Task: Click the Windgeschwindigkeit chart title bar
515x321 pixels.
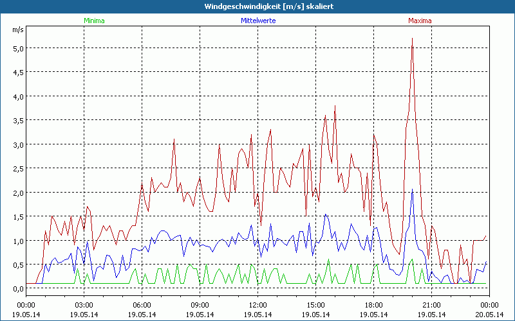Action: [x=257, y=6]
